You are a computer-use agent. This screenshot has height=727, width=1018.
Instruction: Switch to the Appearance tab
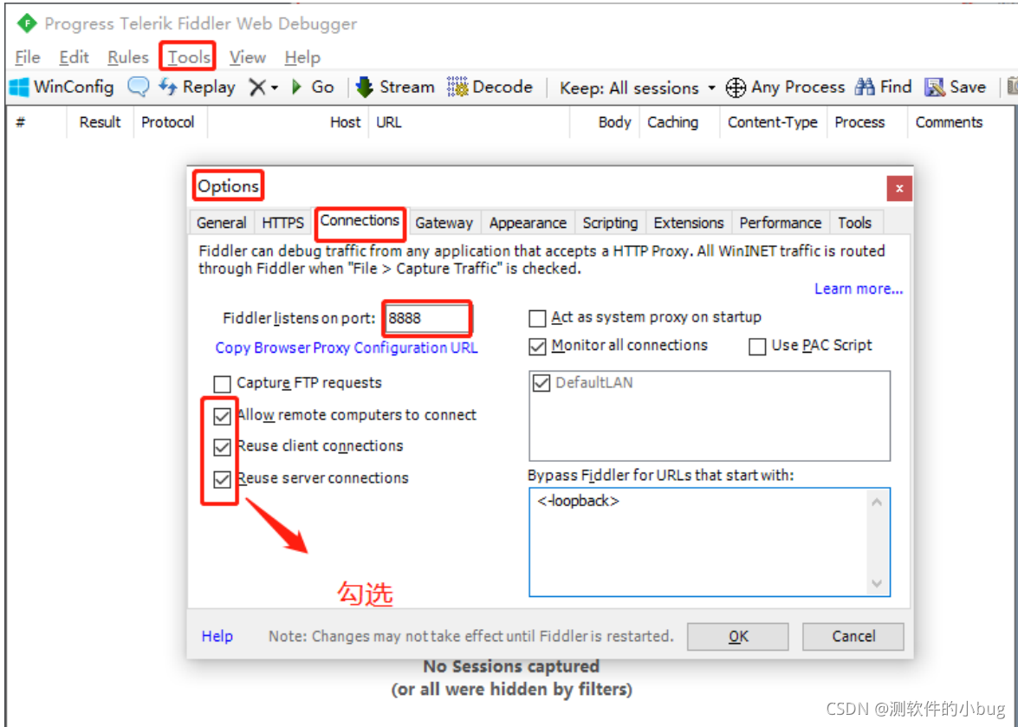click(x=528, y=223)
